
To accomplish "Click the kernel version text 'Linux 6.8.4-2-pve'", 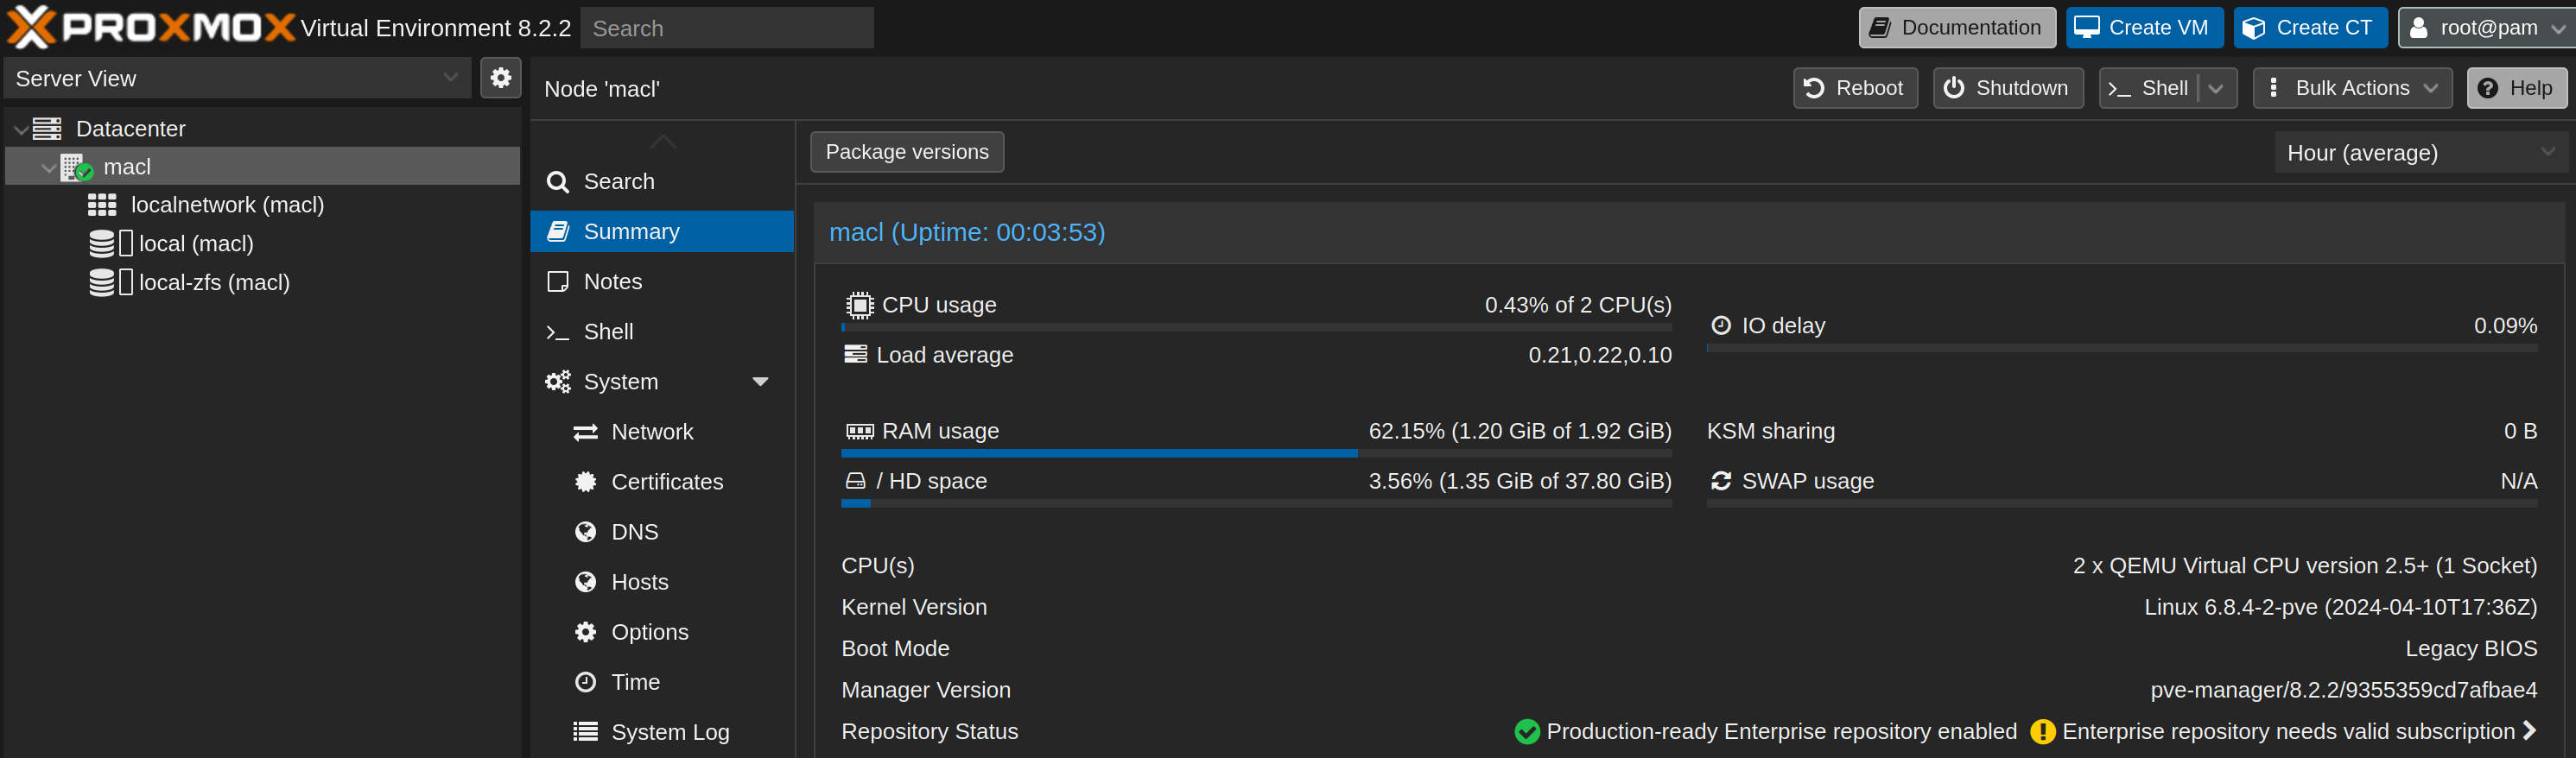I will pos(2231,607).
